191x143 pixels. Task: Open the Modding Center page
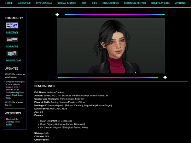coord(135,3)
